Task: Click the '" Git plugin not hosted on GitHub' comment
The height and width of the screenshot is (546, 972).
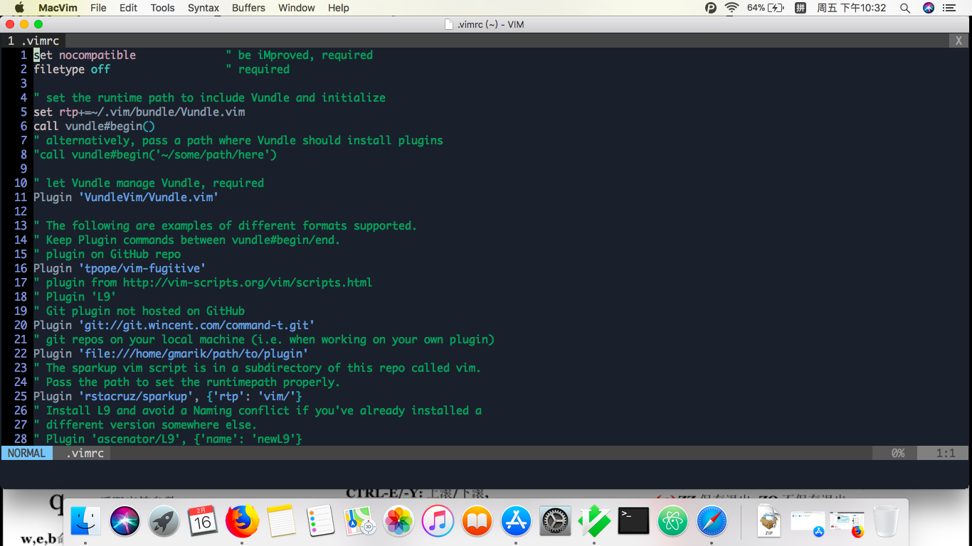Action: pos(139,311)
